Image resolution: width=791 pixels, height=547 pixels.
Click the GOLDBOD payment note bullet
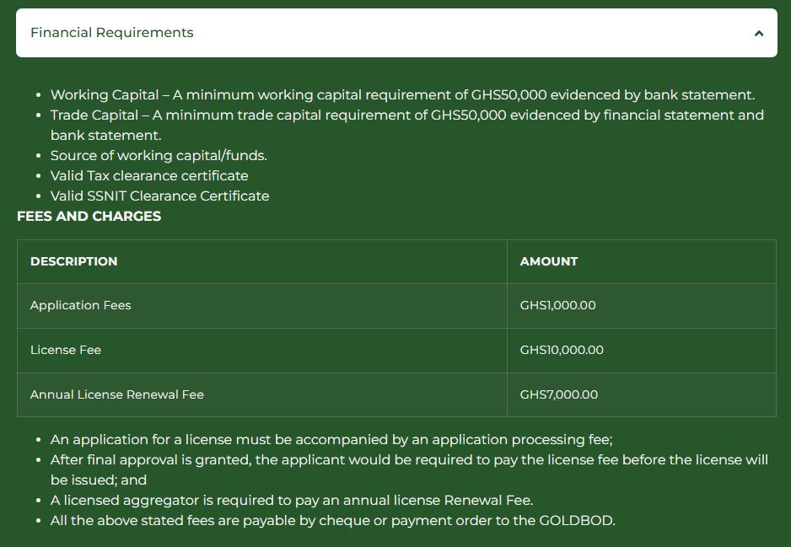[x=333, y=520]
